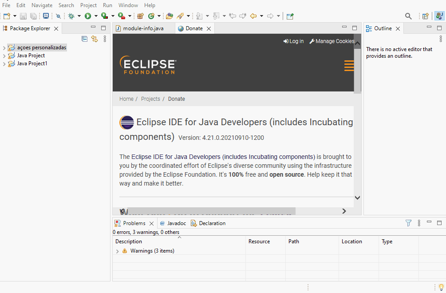The width and height of the screenshot is (446, 293).
Task: Click the Debug bug icon
Action: (71, 16)
